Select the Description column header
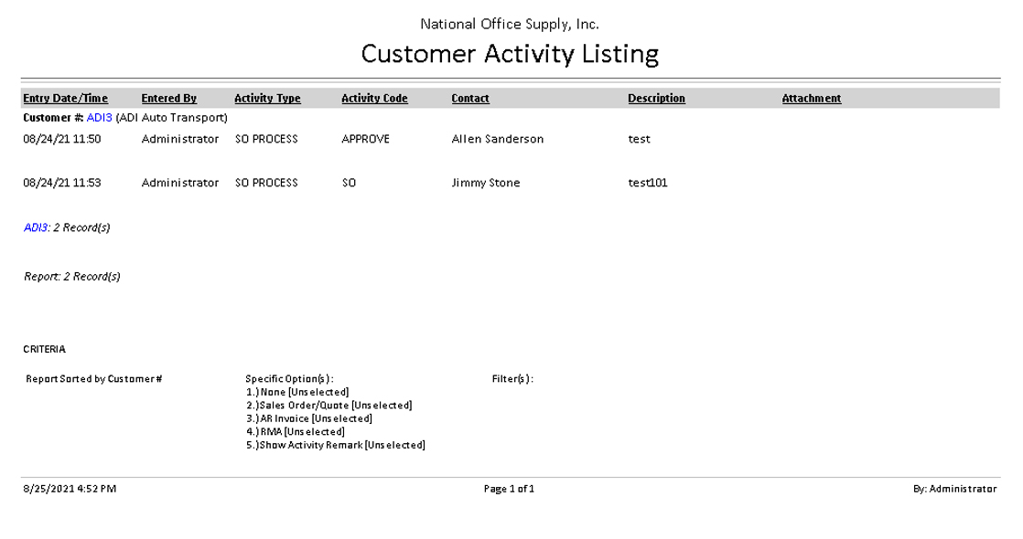Viewport: 1023px width, 539px height. pos(656,99)
